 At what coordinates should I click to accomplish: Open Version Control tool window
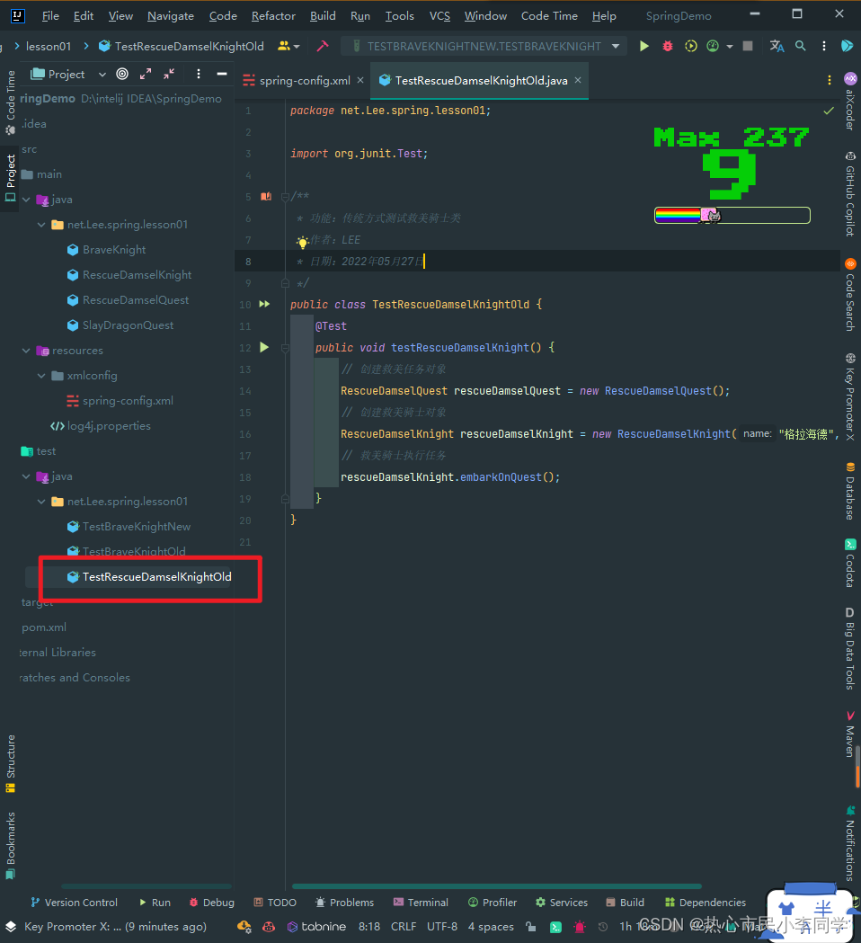(74, 903)
